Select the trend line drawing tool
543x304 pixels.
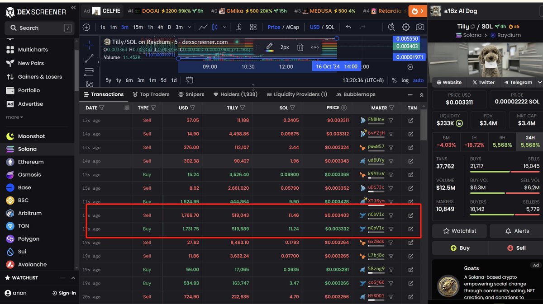[x=89, y=58]
